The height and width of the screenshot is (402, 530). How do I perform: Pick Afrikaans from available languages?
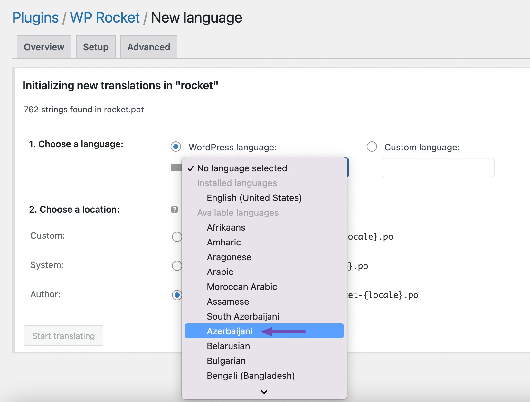tap(226, 227)
